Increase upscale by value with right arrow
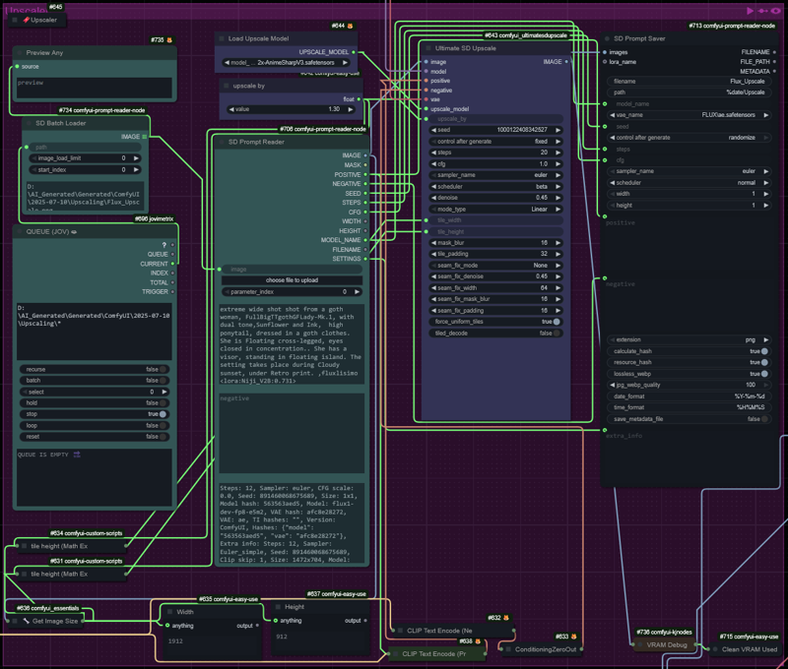 tap(351, 109)
